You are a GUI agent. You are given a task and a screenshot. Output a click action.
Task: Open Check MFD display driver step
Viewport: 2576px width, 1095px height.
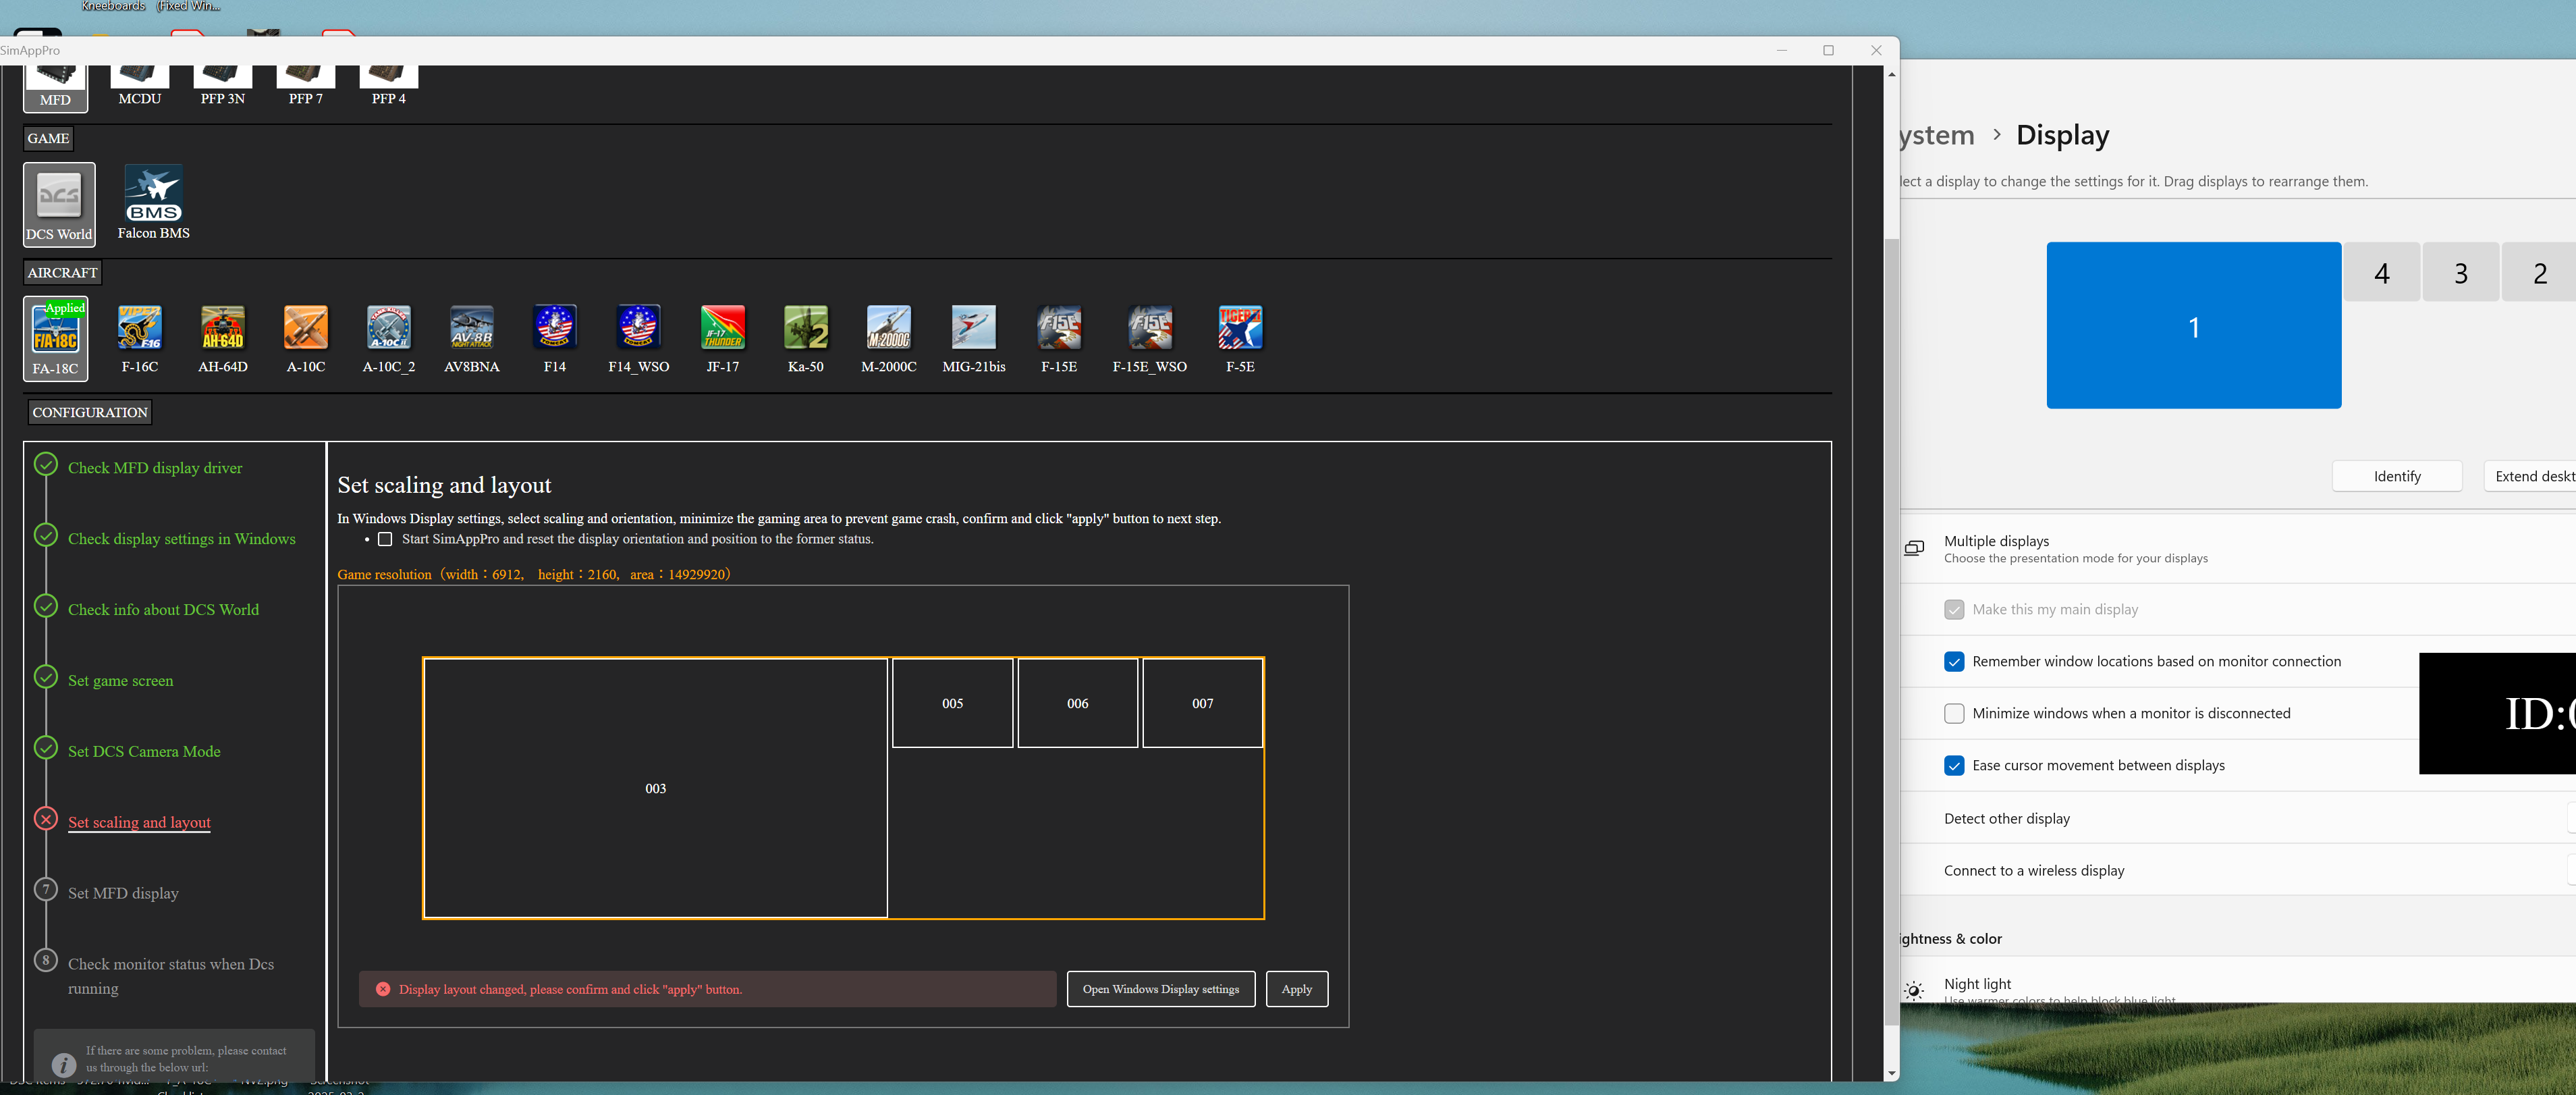point(155,468)
